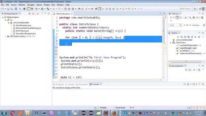Click the Outline Sort icon

[185, 37]
